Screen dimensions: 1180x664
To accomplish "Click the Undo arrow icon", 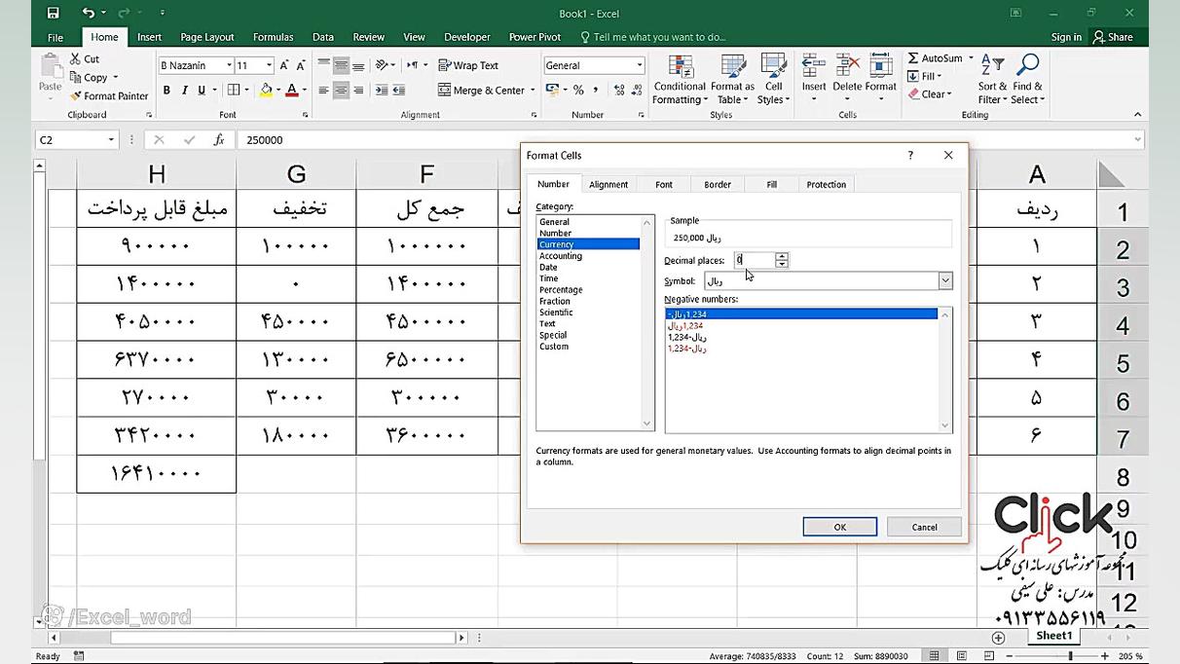I will point(89,13).
